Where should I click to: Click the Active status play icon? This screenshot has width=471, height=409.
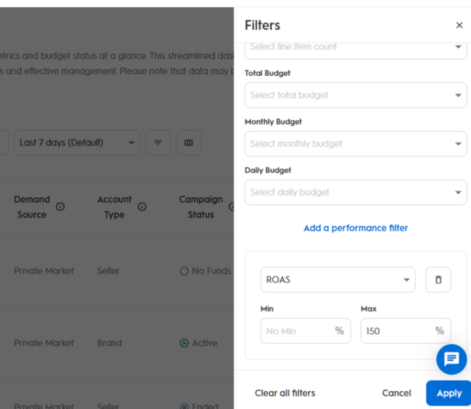pyautogui.click(x=184, y=343)
